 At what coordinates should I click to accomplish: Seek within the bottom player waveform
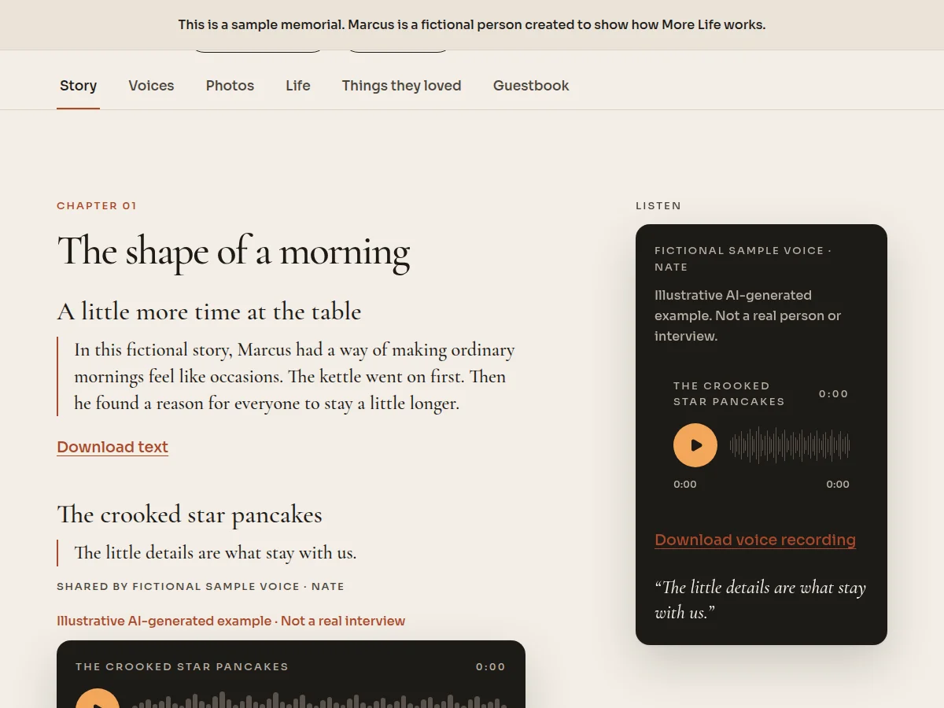pyautogui.click(x=319, y=700)
